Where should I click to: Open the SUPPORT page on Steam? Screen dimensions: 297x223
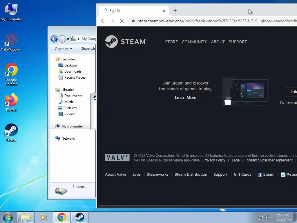(x=238, y=42)
